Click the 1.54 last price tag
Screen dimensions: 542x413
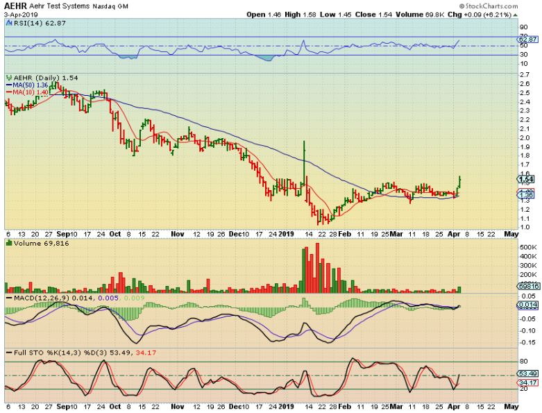(526, 179)
